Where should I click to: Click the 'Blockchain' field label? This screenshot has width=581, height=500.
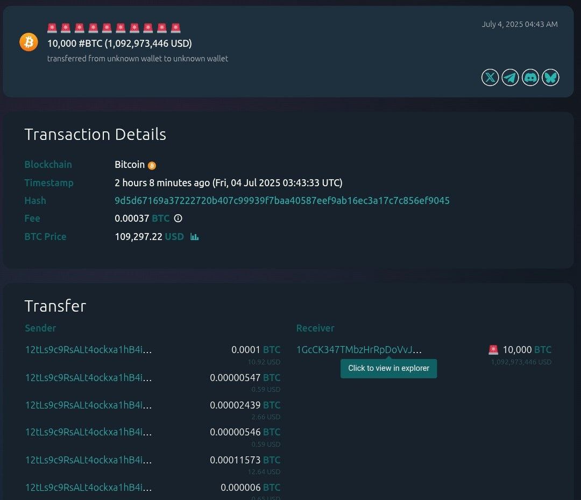click(x=48, y=165)
